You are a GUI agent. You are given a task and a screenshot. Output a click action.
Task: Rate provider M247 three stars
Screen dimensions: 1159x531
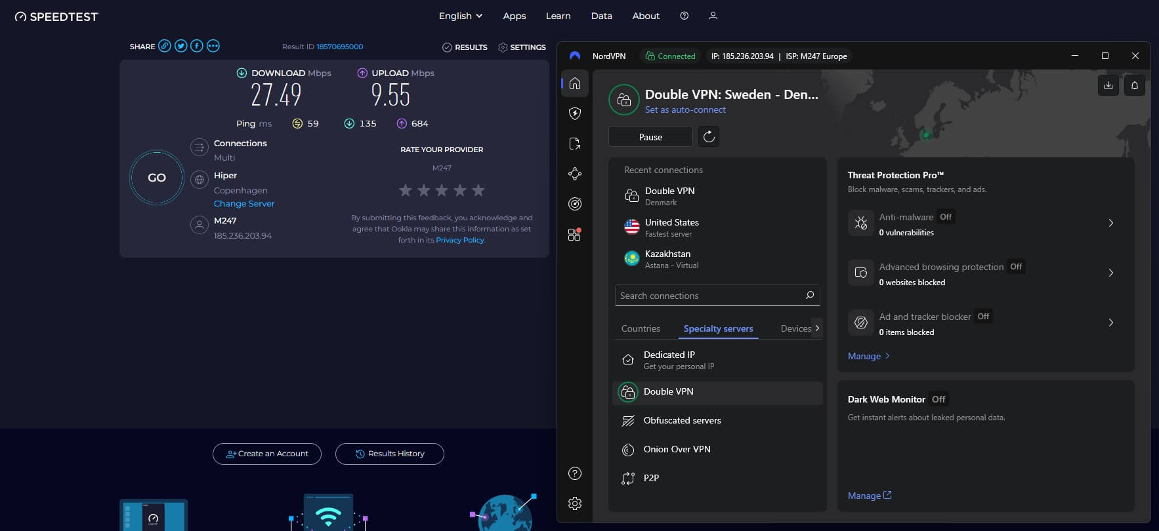442,190
